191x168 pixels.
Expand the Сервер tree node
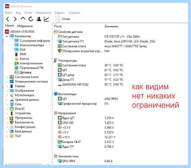(x=7, y=86)
